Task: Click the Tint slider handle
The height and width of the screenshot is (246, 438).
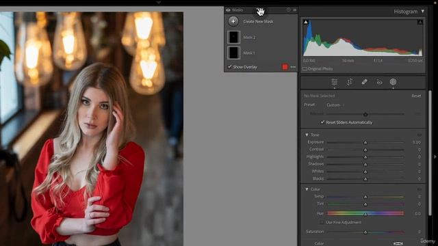Action: tap(365, 204)
